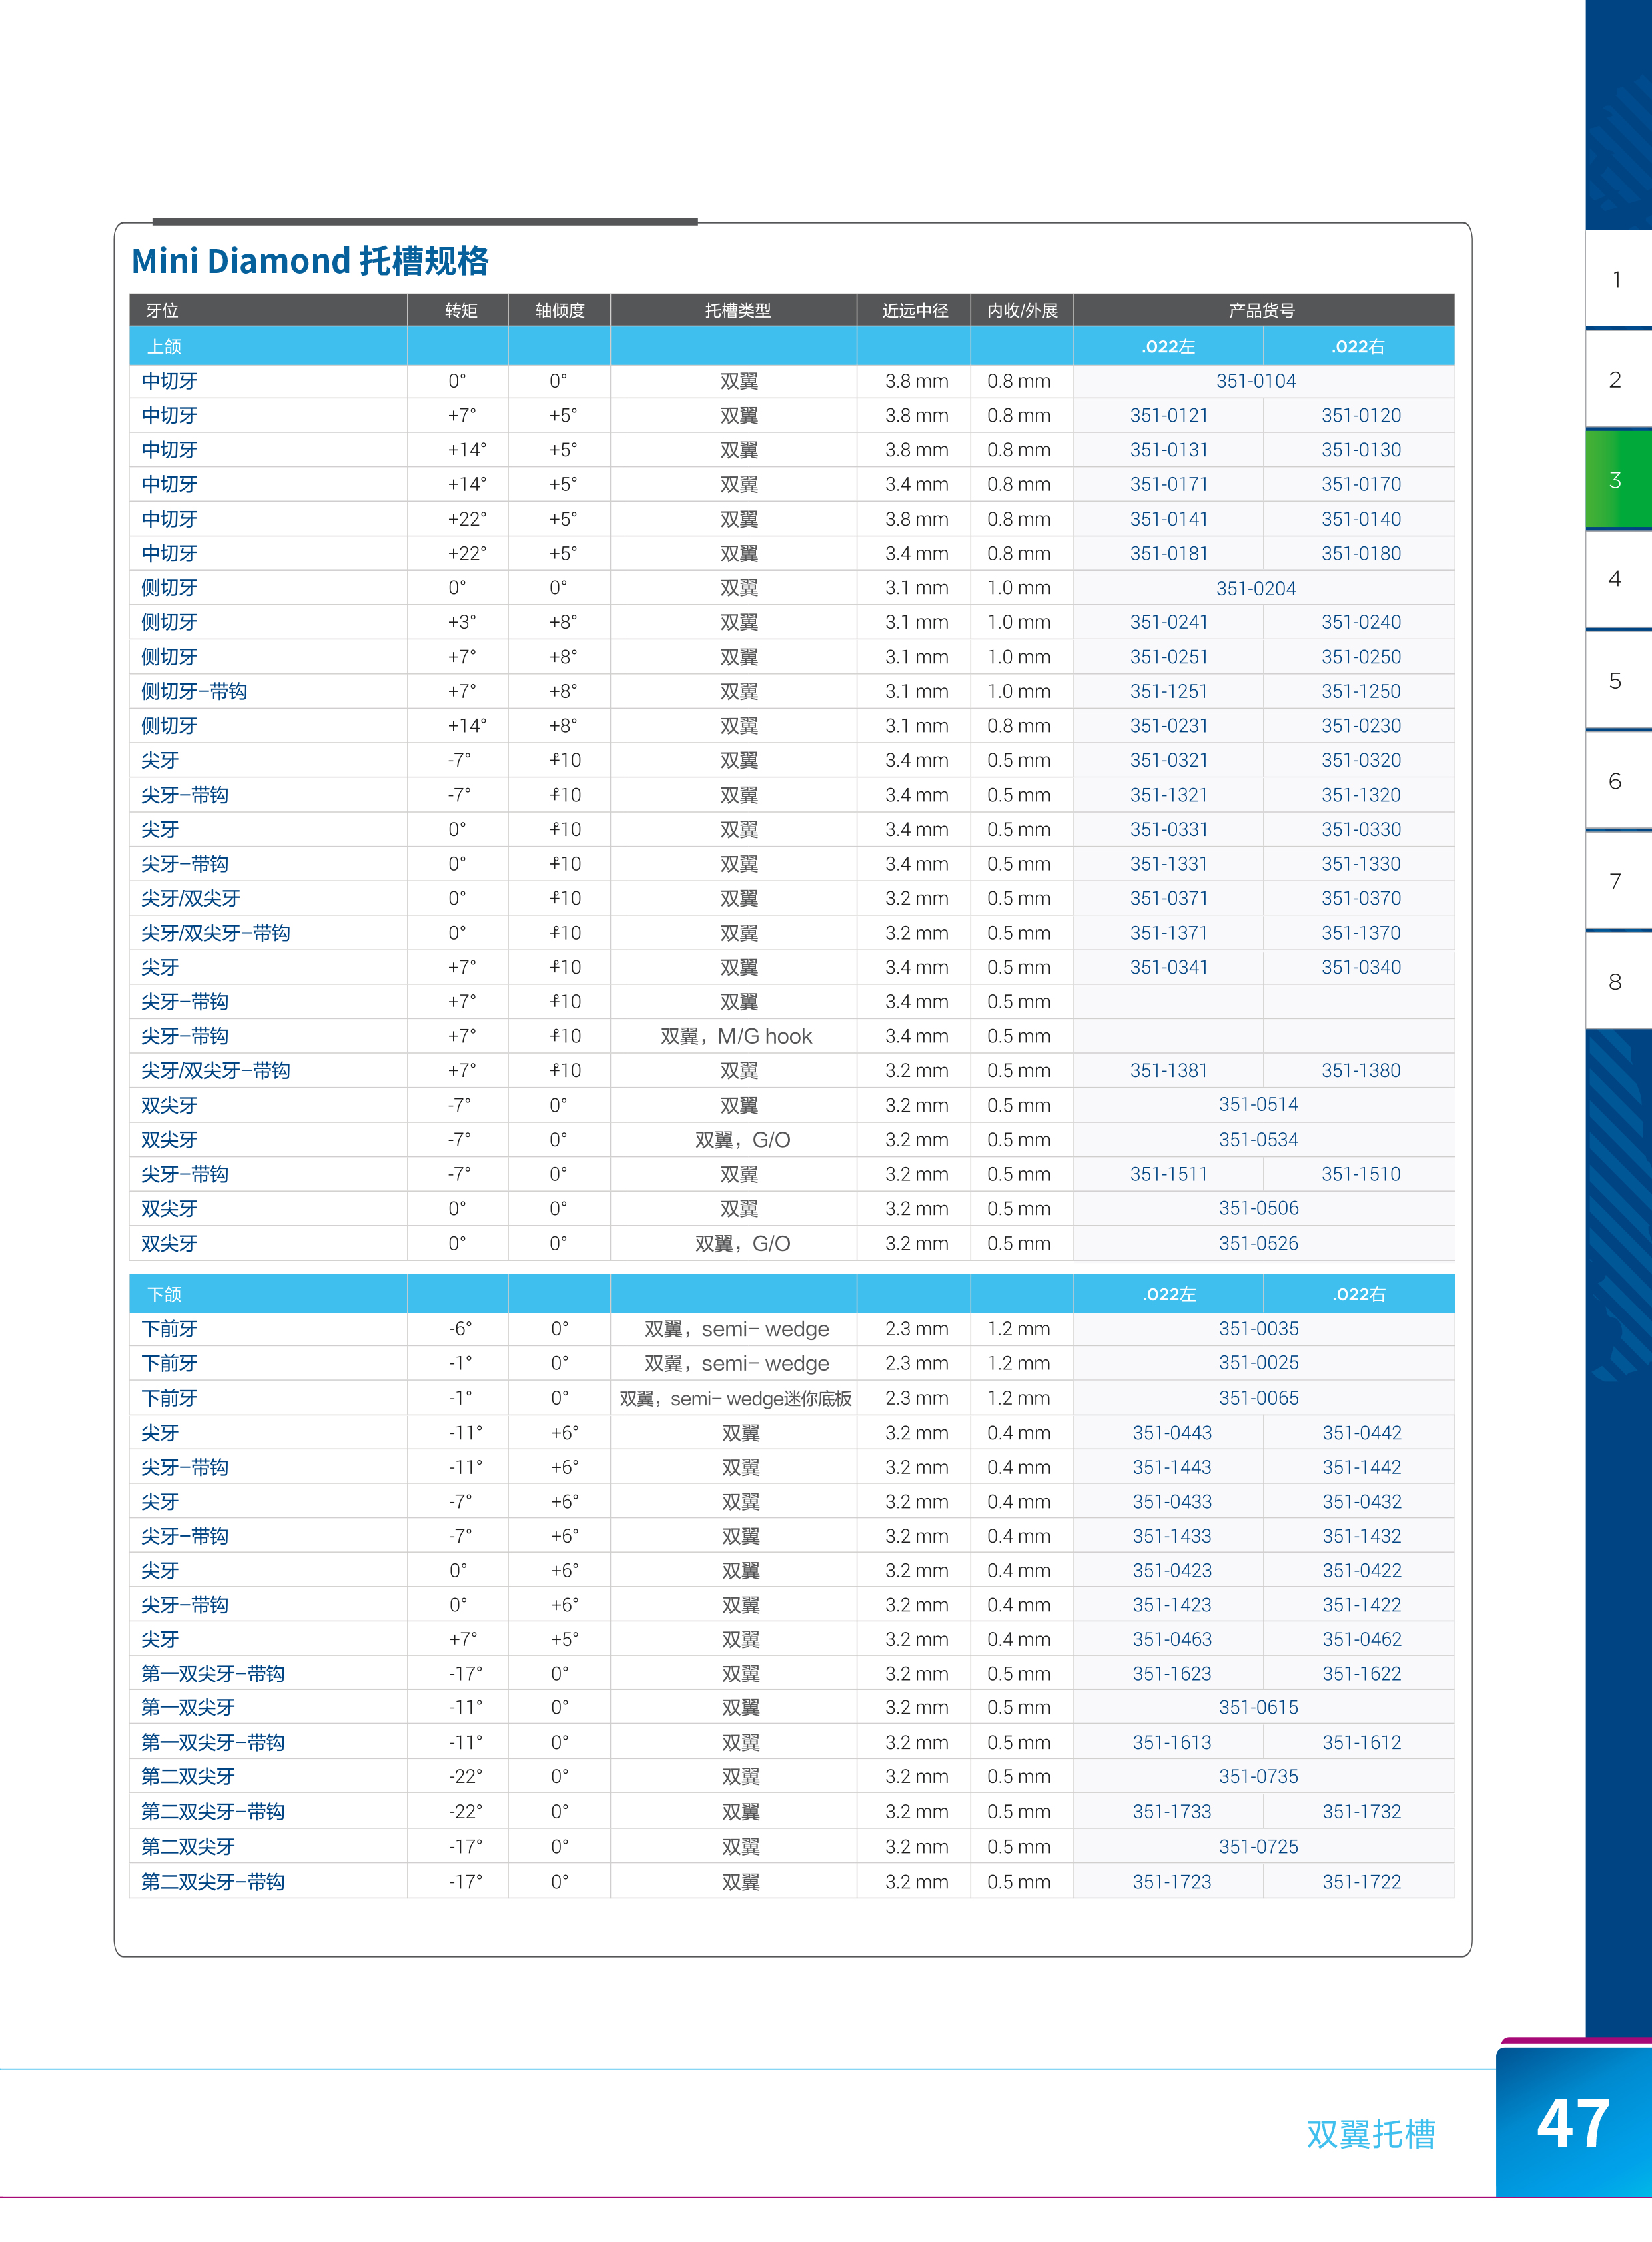Go to section tab 5
Screen dimensions: 1652x2242
pyautogui.click(x=1616, y=680)
